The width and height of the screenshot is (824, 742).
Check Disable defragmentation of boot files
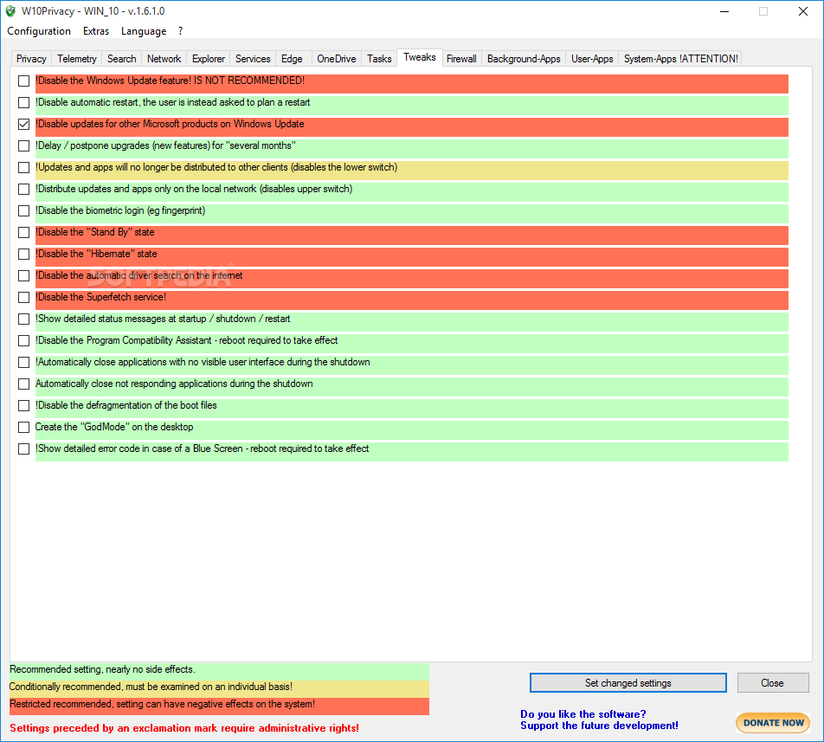23,406
